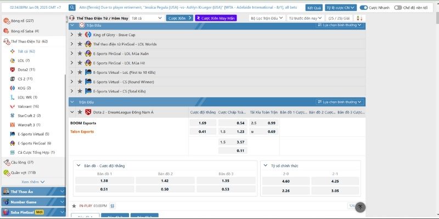The width and height of the screenshot is (439, 219).
Task: Expand the Saba PinGoal section
Action: [33, 212]
